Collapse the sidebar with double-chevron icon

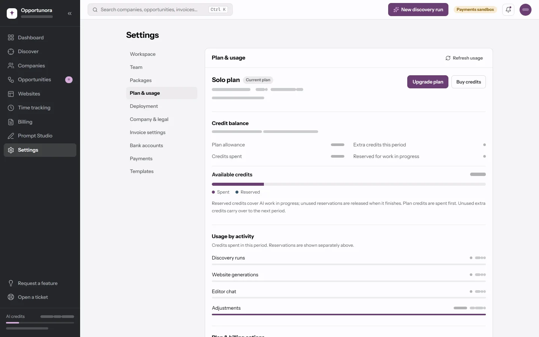pyautogui.click(x=70, y=13)
